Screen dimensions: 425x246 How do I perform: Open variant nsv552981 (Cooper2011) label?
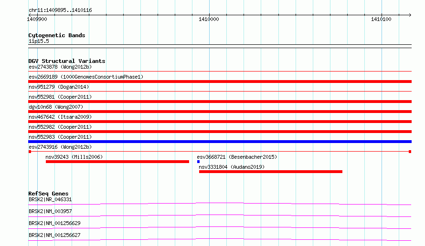pyautogui.click(x=60, y=97)
